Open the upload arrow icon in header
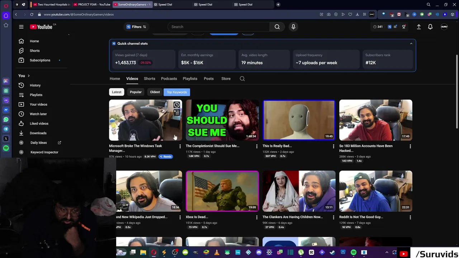The width and height of the screenshot is (459, 258). (418, 27)
